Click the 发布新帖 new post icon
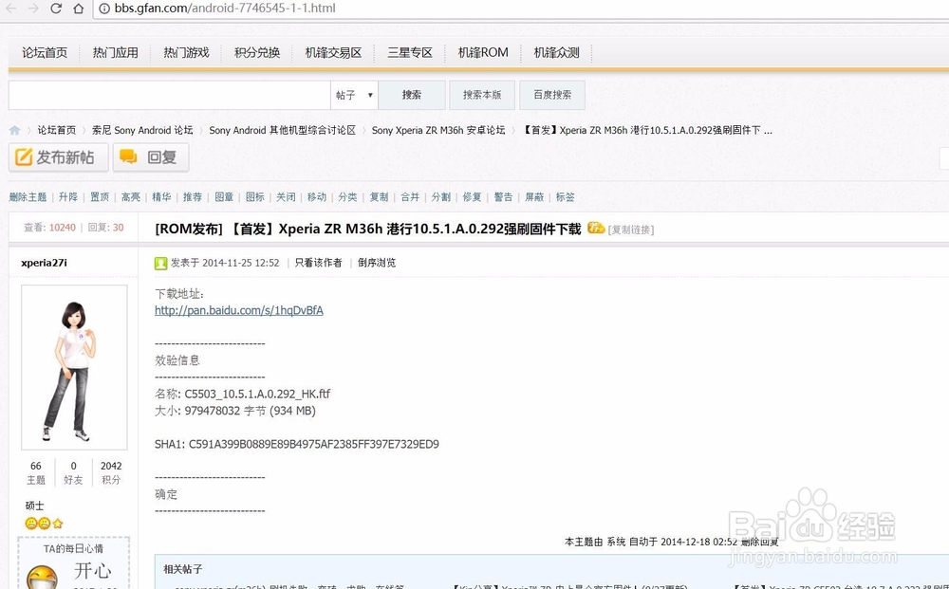 [x=22, y=157]
